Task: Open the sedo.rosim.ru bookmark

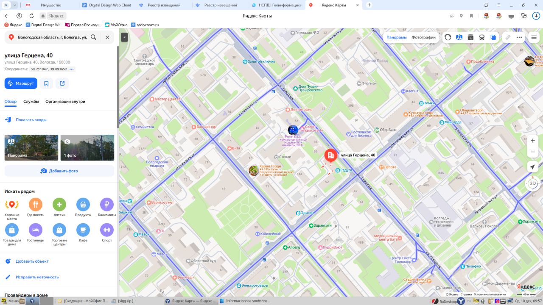Action: click(145, 25)
